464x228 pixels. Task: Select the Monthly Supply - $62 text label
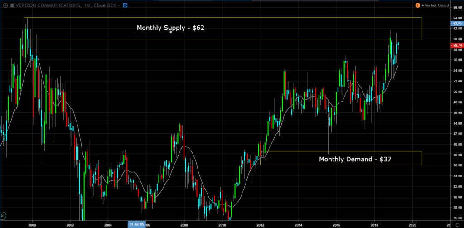click(170, 28)
